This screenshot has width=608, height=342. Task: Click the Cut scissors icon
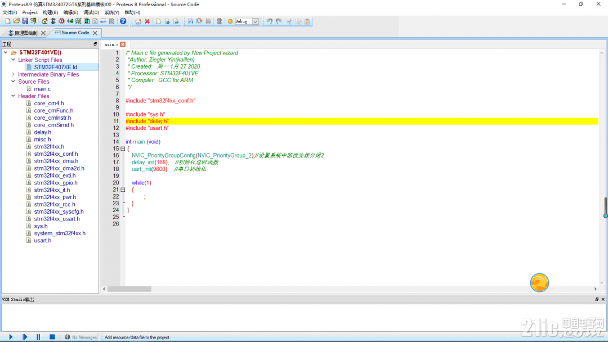click(x=289, y=21)
